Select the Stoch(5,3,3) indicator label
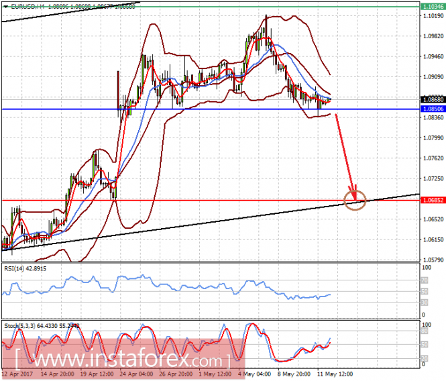This screenshot has height=381, width=446. [x=42, y=326]
